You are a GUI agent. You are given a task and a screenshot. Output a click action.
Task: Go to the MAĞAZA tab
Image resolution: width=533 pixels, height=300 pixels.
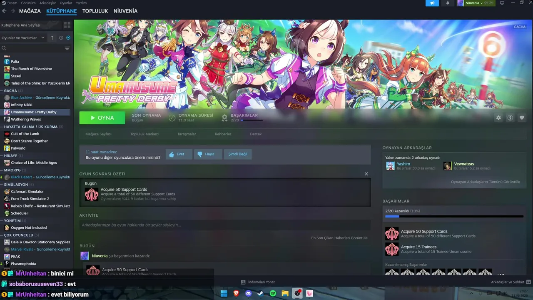coord(30,11)
